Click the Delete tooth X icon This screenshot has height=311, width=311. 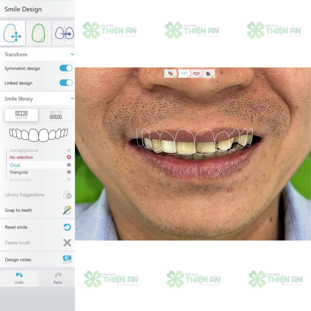coord(67,243)
